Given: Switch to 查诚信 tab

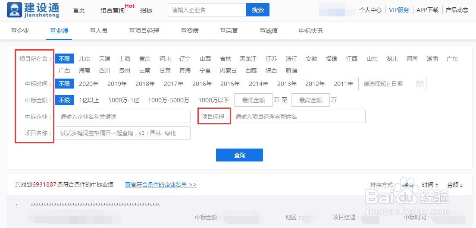Looking at the screenshot, I should click(269, 31).
